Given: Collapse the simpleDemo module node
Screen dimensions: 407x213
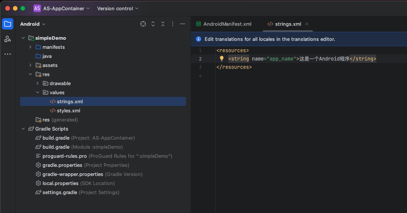Looking at the screenshot, I should 23,38.
